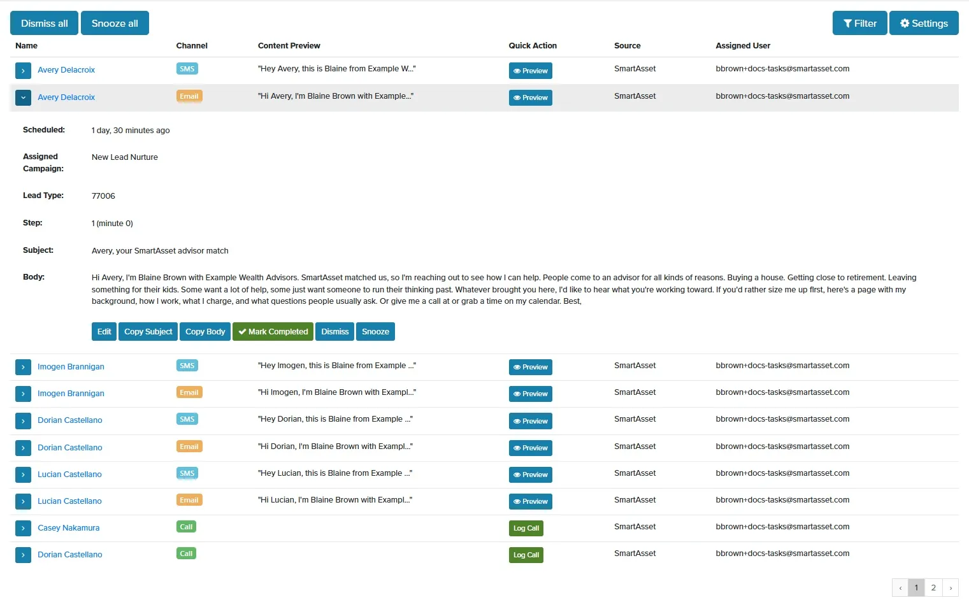This screenshot has width=969, height=607.
Task: Mark the expanded email task Completed
Action: pos(273,332)
